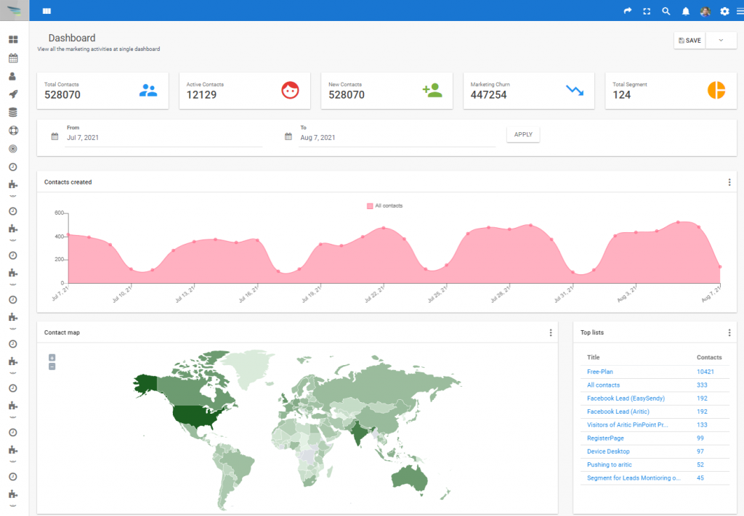
Task: Click the Total Contacts people icon
Action: pos(148,90)
